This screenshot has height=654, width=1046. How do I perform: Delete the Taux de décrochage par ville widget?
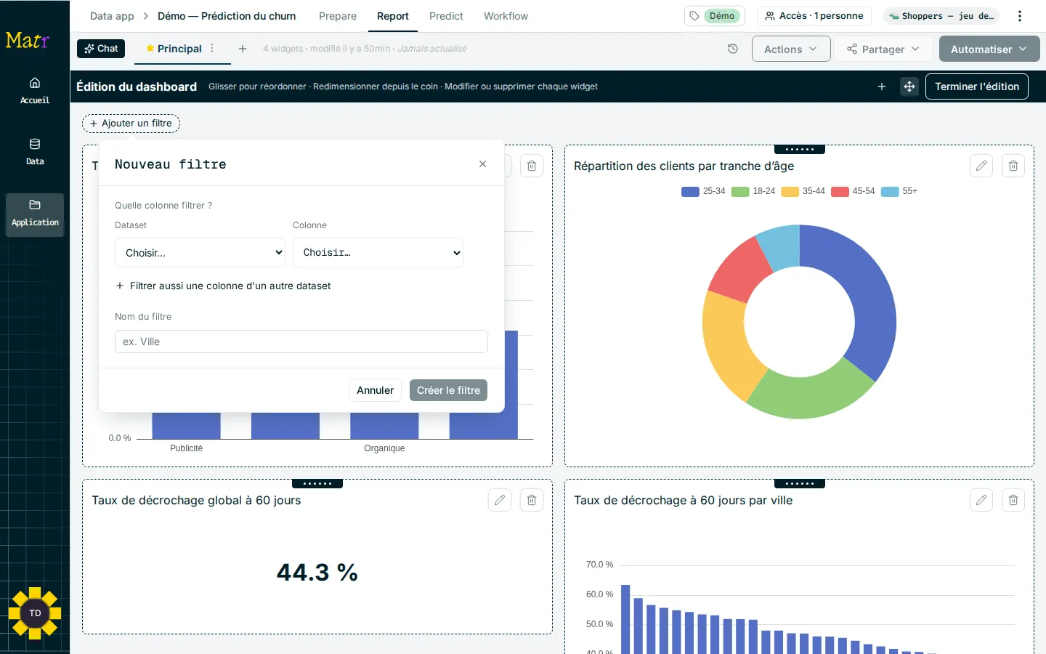(x=1013, y=500)
